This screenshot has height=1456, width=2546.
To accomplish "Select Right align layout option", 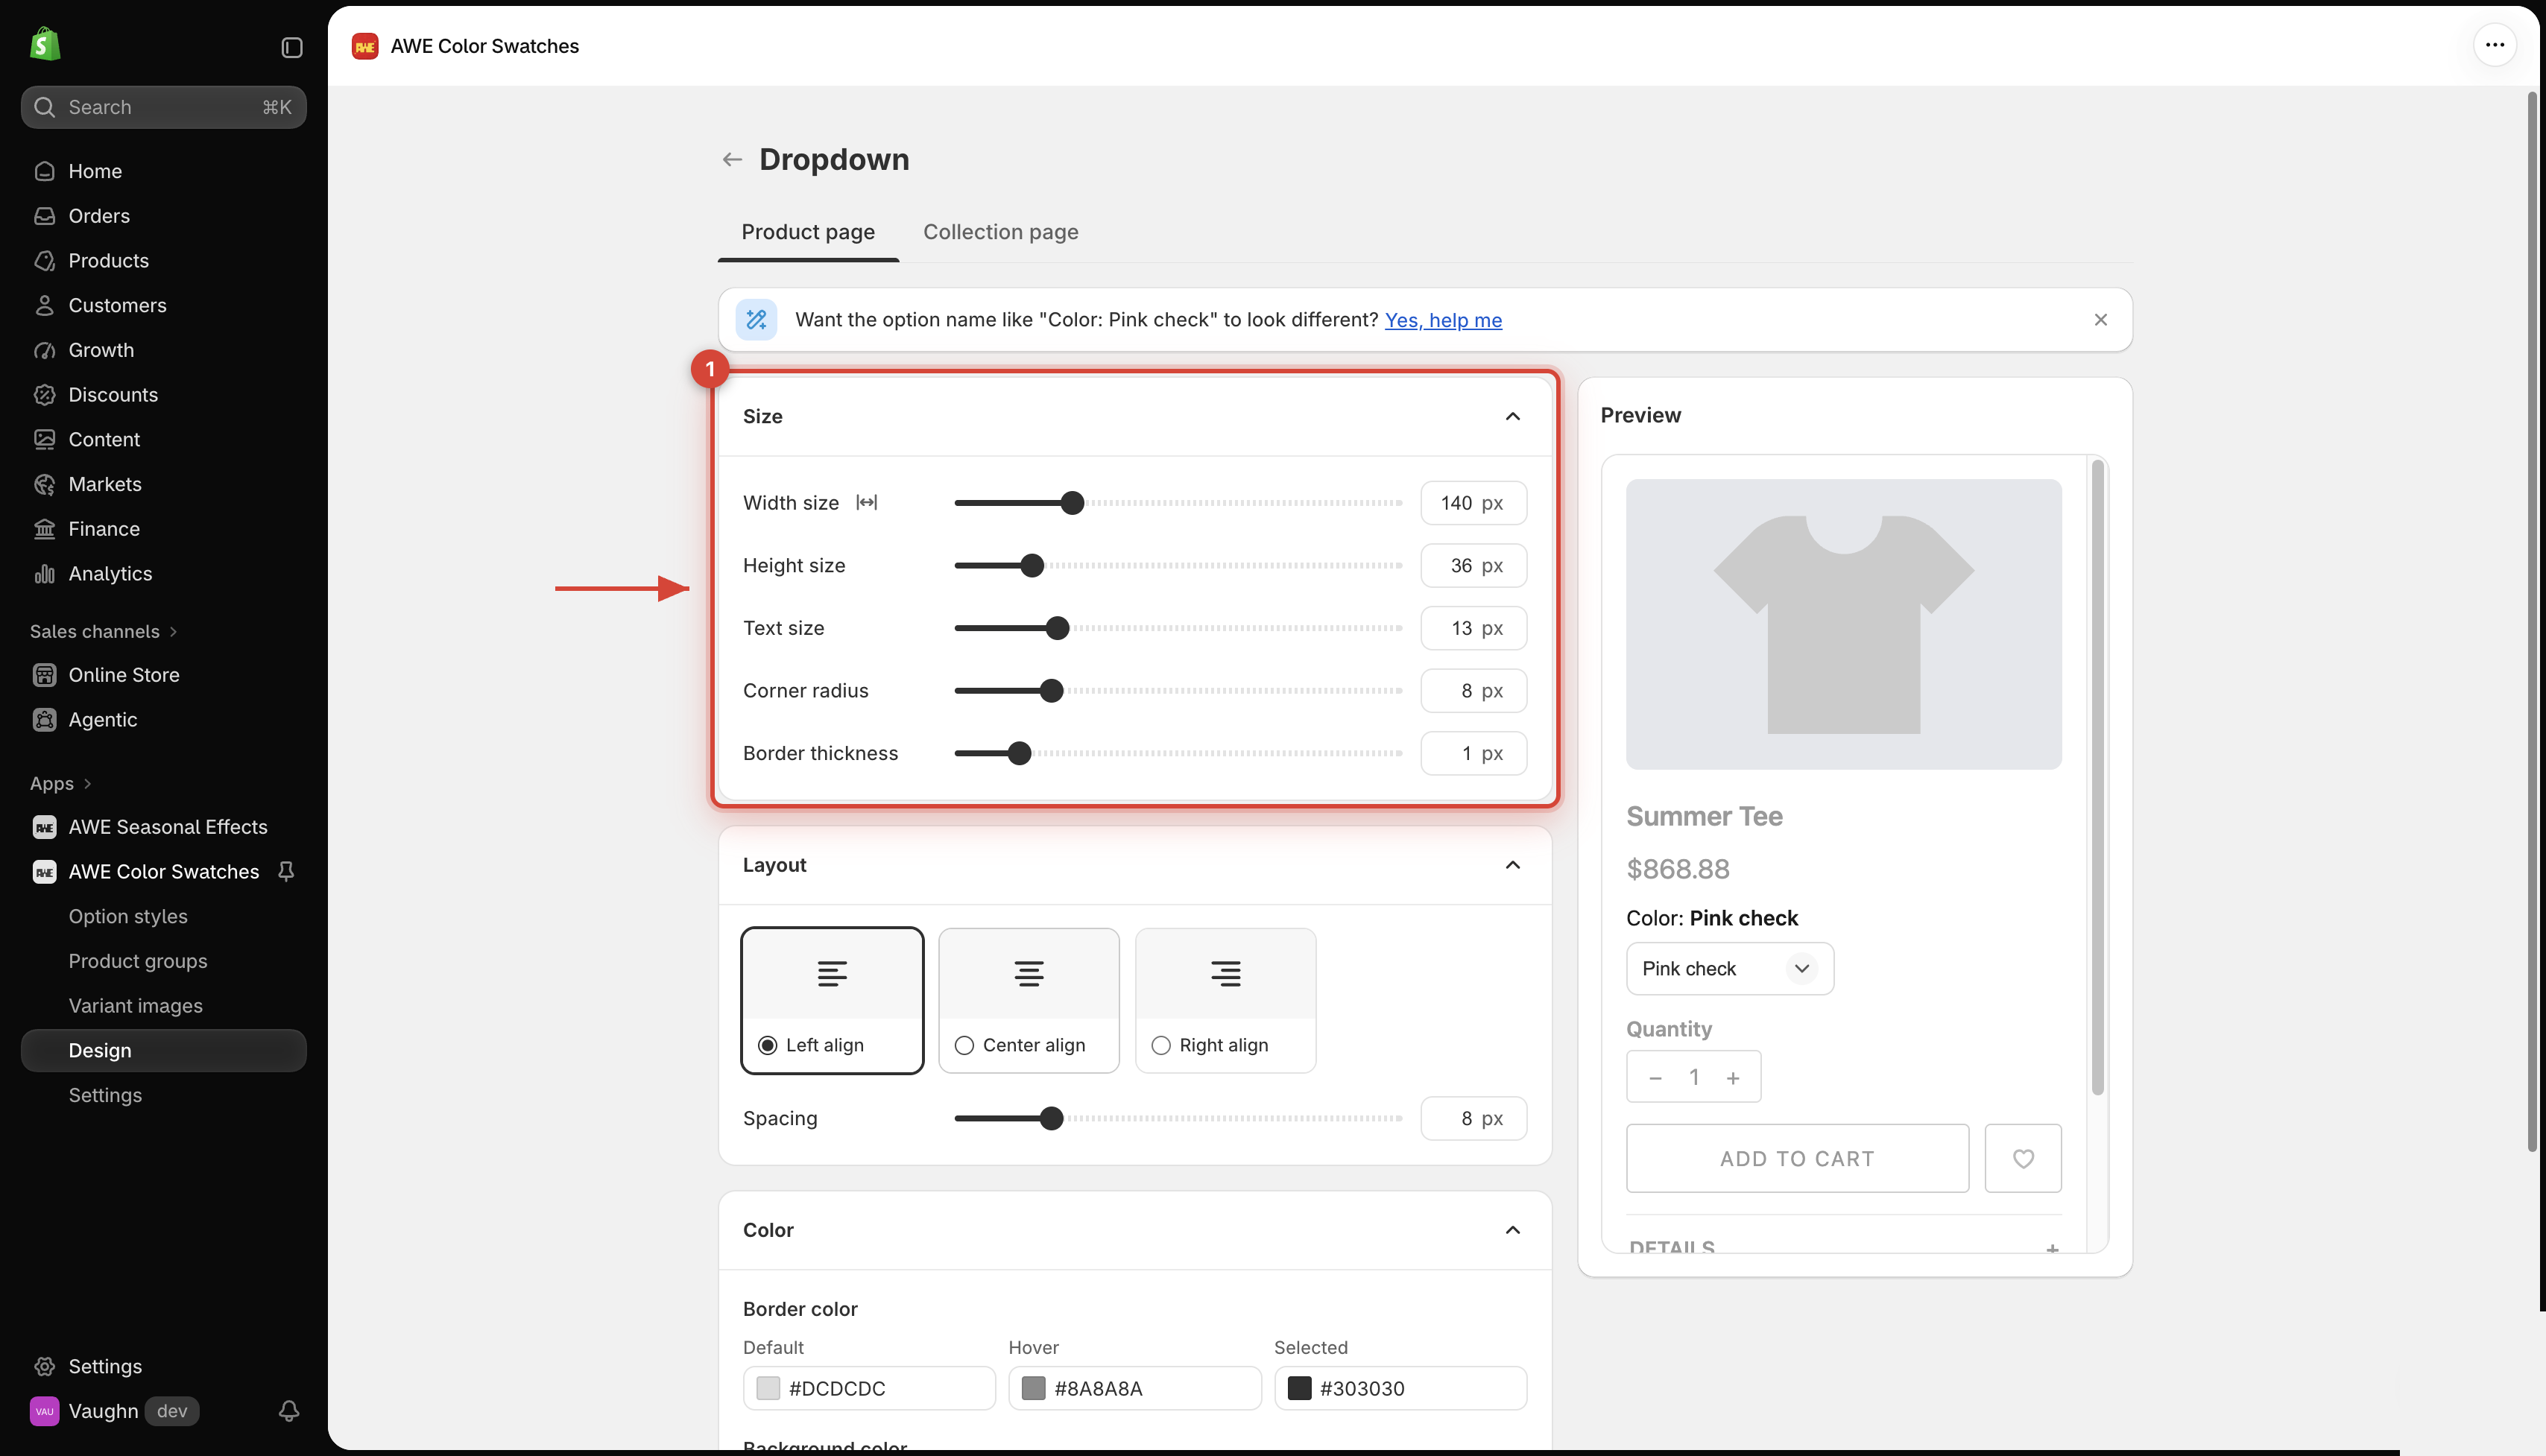I will [x=1225, y=1001].
